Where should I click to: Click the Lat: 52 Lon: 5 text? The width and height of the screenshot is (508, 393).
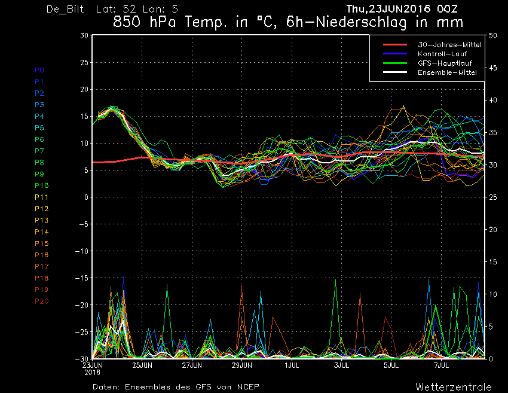tap(137, 9)
